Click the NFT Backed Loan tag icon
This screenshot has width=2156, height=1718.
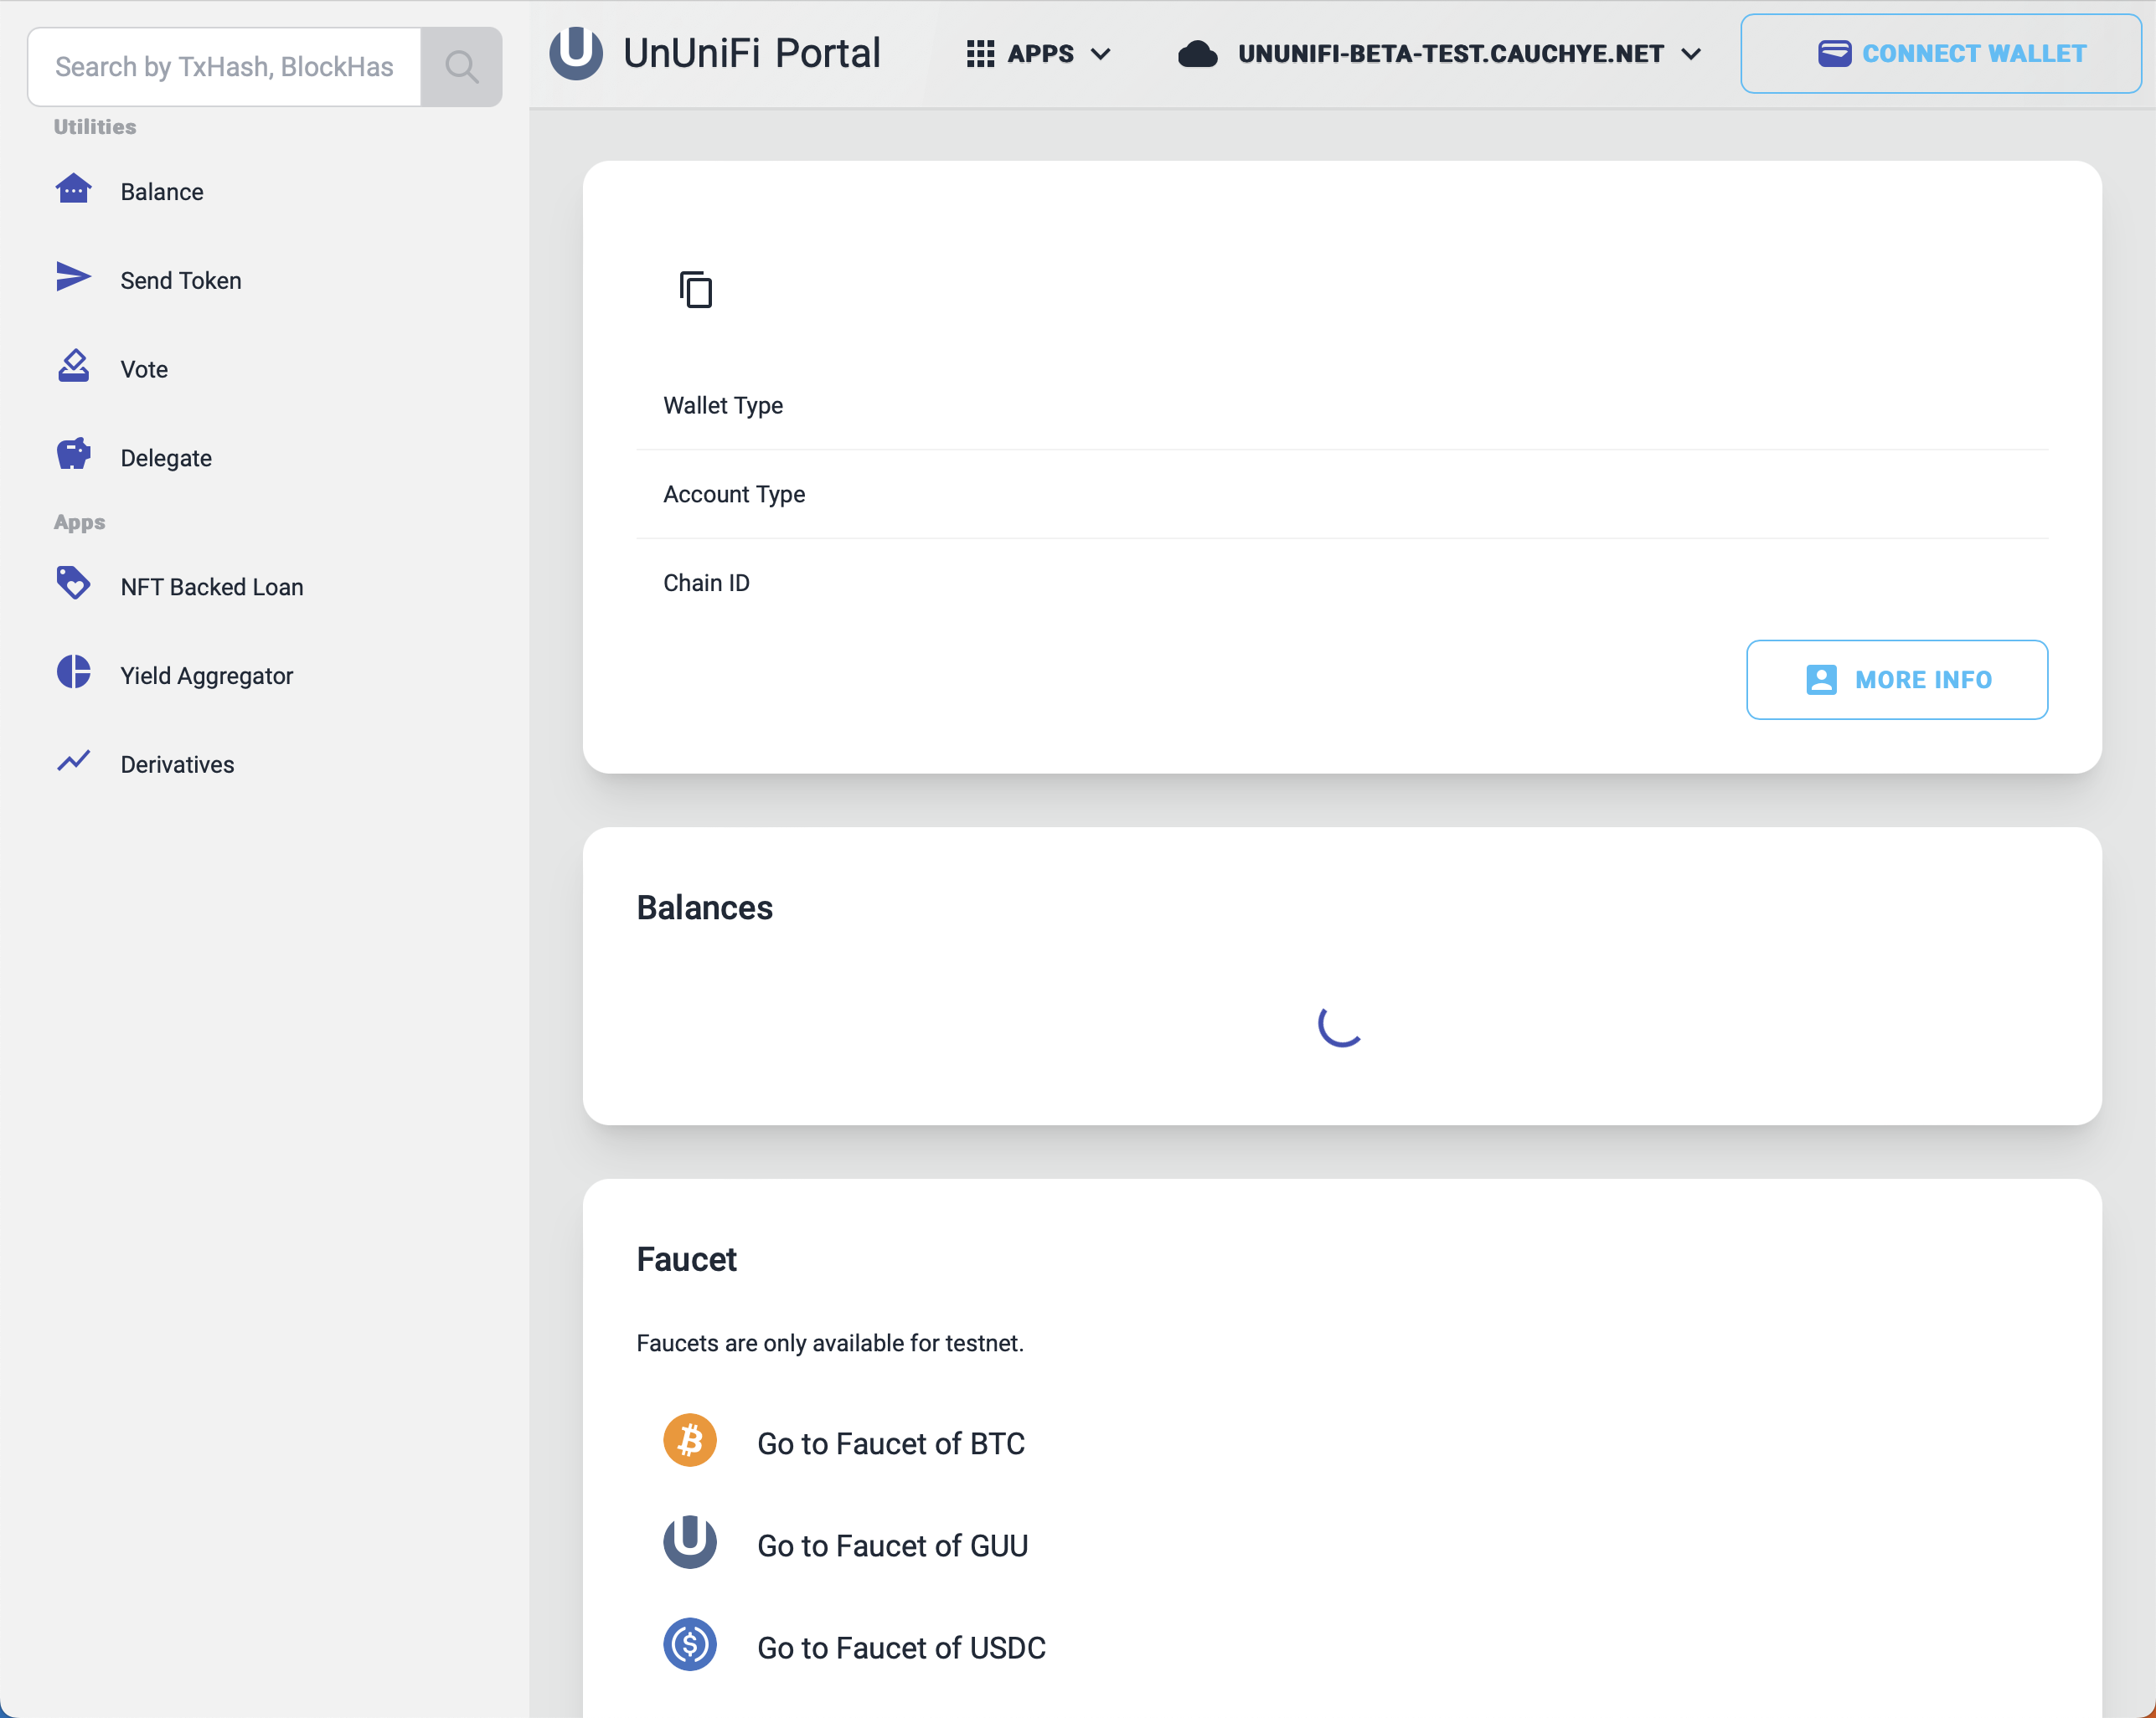73,584
